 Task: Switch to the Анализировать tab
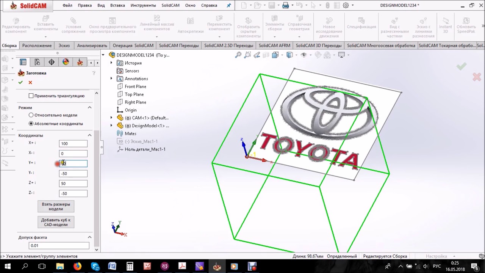pos(92,45)
